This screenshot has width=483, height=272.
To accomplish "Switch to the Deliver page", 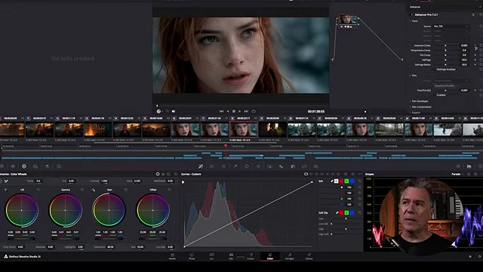I will coord(309,256).
